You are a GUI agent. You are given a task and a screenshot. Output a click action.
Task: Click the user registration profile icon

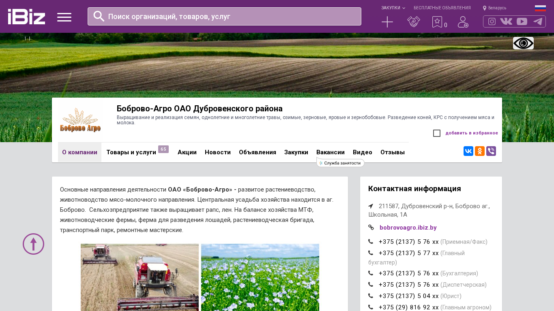(463, 22)
